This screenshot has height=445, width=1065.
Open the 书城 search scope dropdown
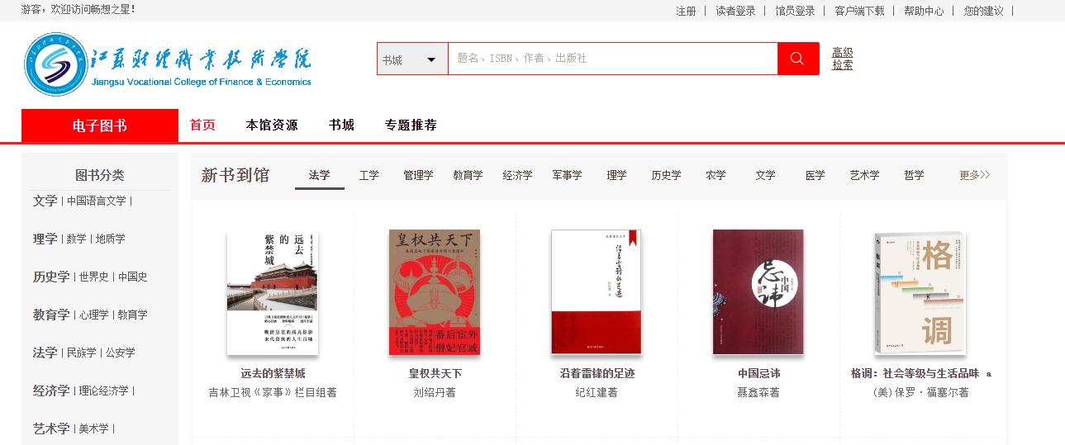click(x=412, y=59)
